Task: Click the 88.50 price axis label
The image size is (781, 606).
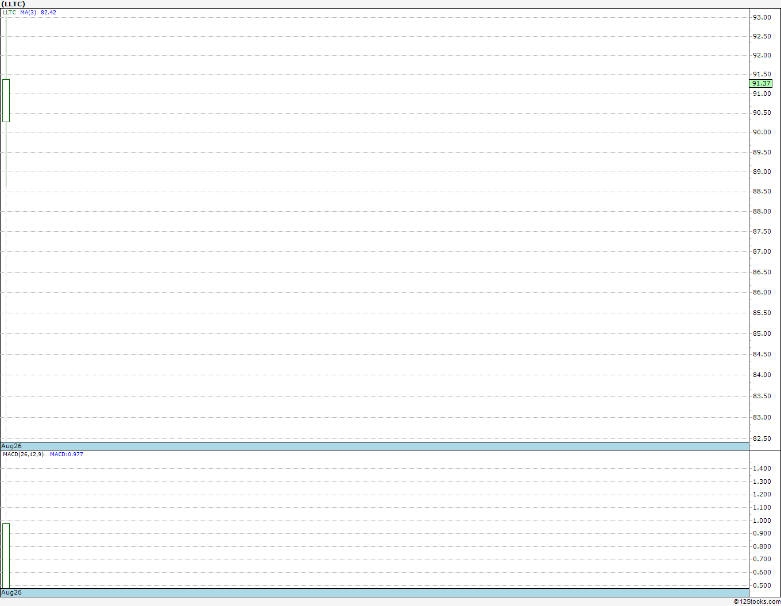Action: (762, 192)
